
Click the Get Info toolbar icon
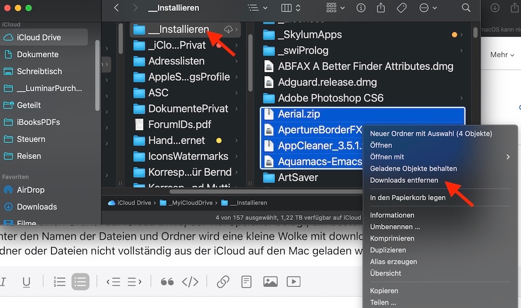point(361,8)
